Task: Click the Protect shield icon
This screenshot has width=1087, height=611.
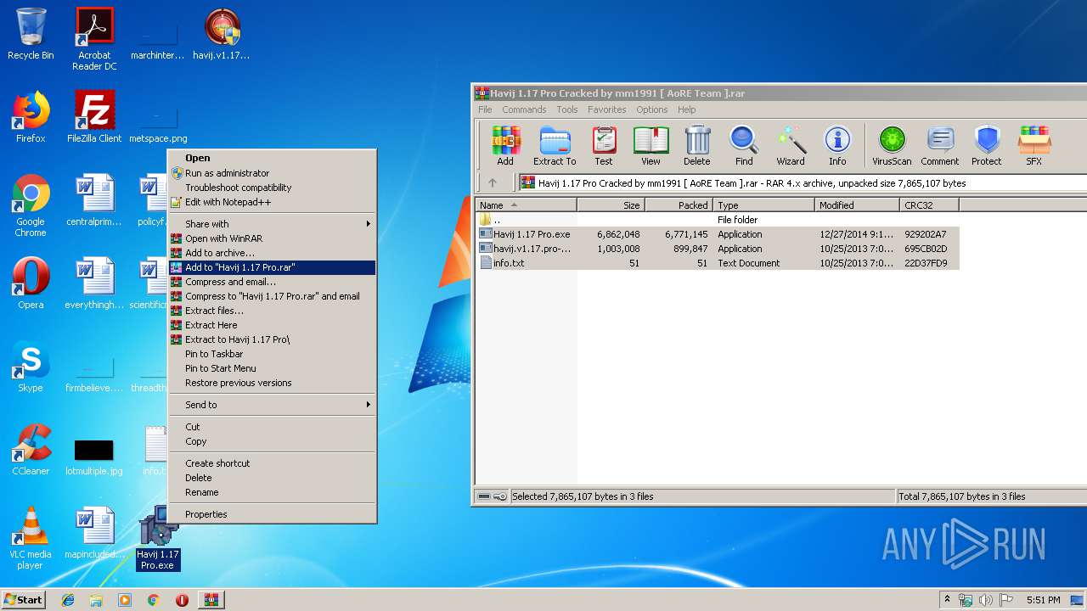Action: tap(987, 145)
